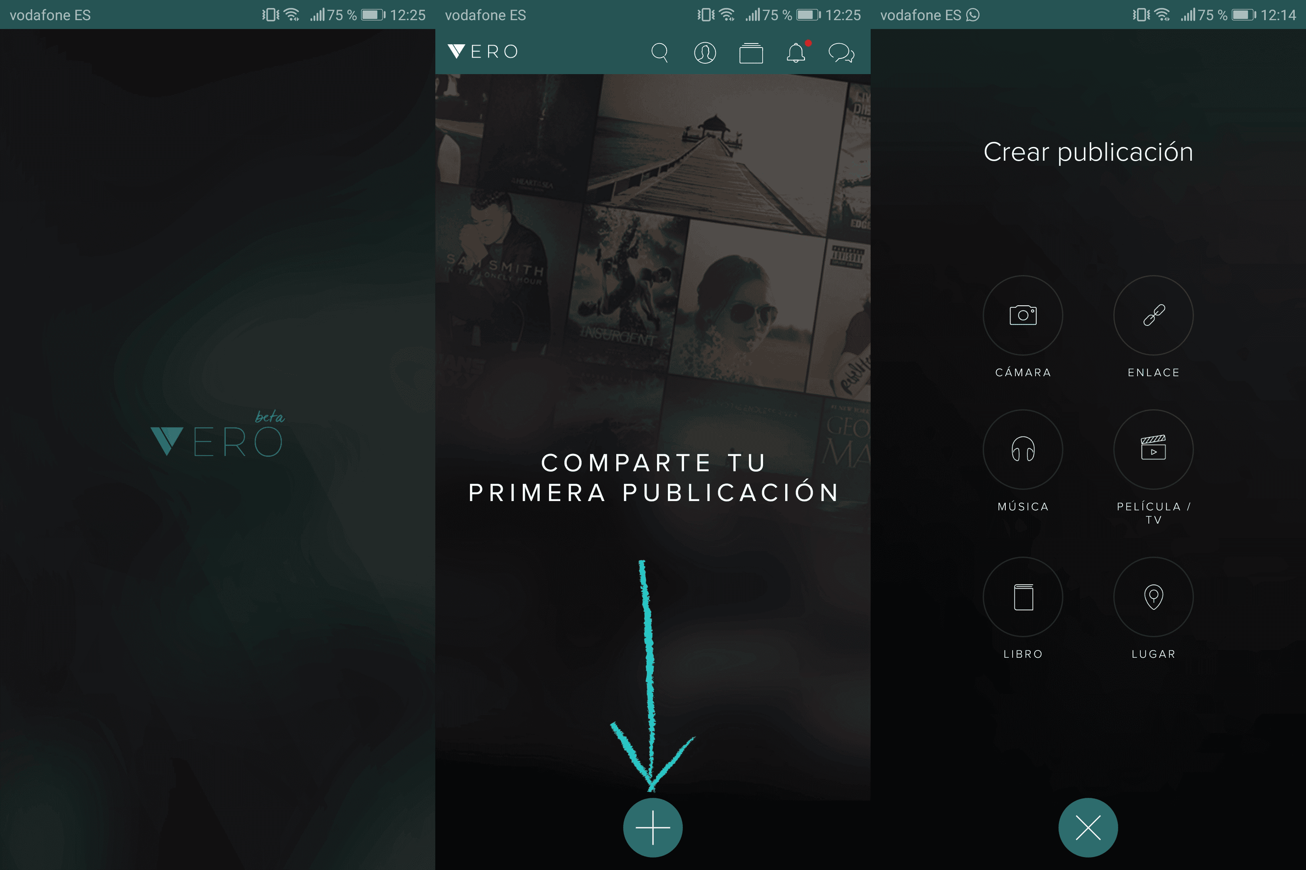Open the profile icon in header

[x=705, y=53]
